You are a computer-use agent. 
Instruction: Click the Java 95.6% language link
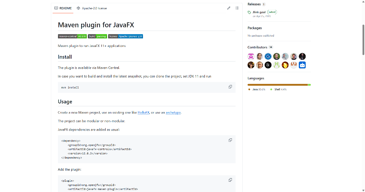coord(257,89)
